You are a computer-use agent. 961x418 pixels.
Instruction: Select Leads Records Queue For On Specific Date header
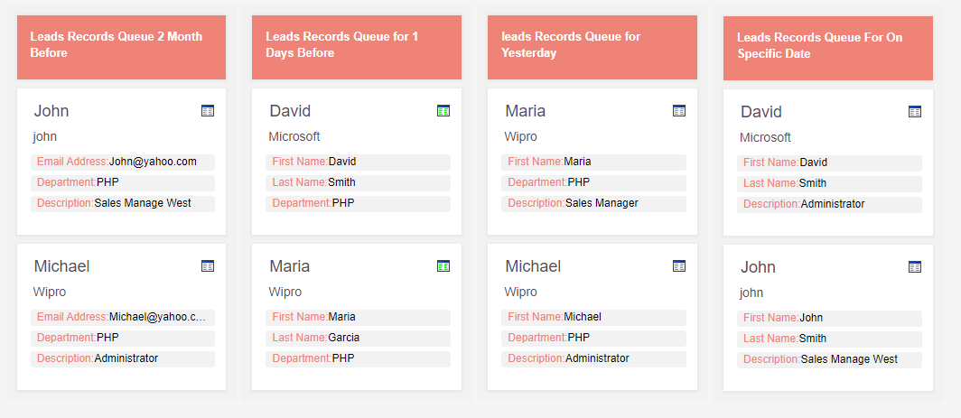click(828, 48)
